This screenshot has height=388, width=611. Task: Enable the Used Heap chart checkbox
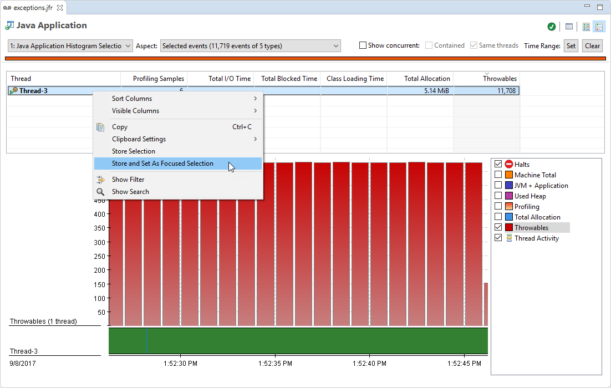coord(498,195)
